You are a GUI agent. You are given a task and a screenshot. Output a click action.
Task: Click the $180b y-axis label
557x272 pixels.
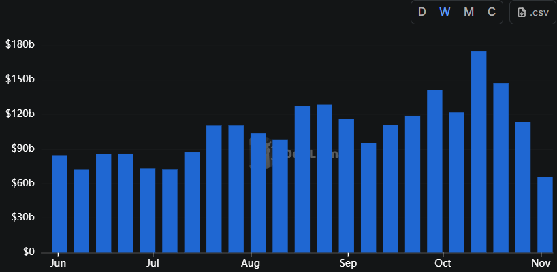pos(20,45)
